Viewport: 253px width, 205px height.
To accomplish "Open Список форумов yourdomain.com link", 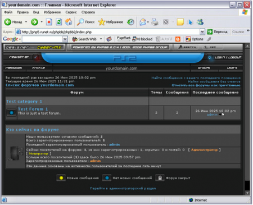I will [40, 85].
